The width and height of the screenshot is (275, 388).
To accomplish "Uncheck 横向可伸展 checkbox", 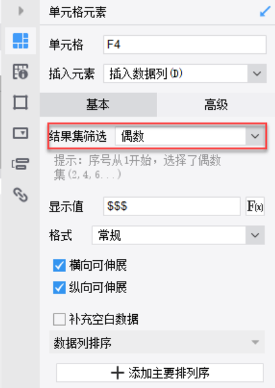I will coord(60,266).
